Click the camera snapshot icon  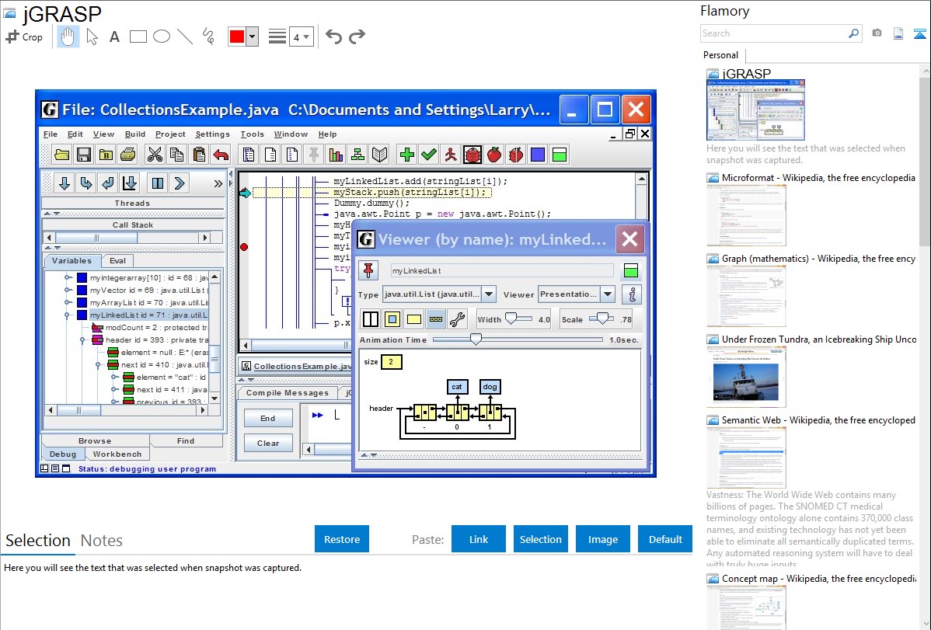[x=877, y=33]
